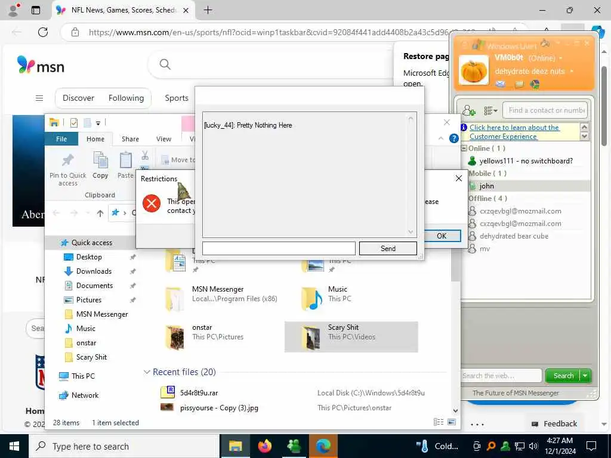Open File tab in File Explorer
Viewport: 611px width, 458px height.
tap(61, 138)
